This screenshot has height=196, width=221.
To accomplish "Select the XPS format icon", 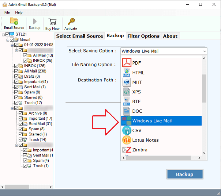I will click(x=127, y=92).
